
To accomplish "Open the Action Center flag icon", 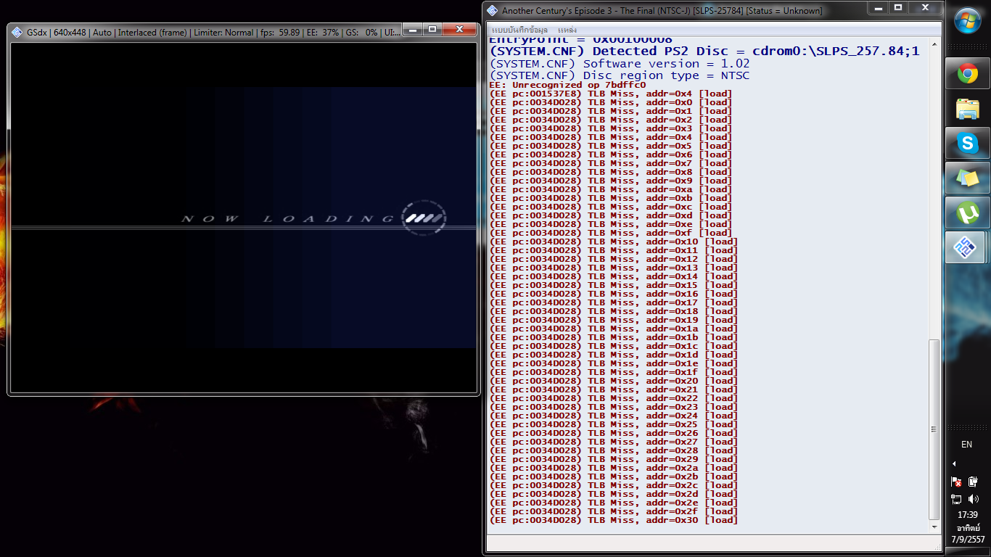I will click(x=956, y=482).
